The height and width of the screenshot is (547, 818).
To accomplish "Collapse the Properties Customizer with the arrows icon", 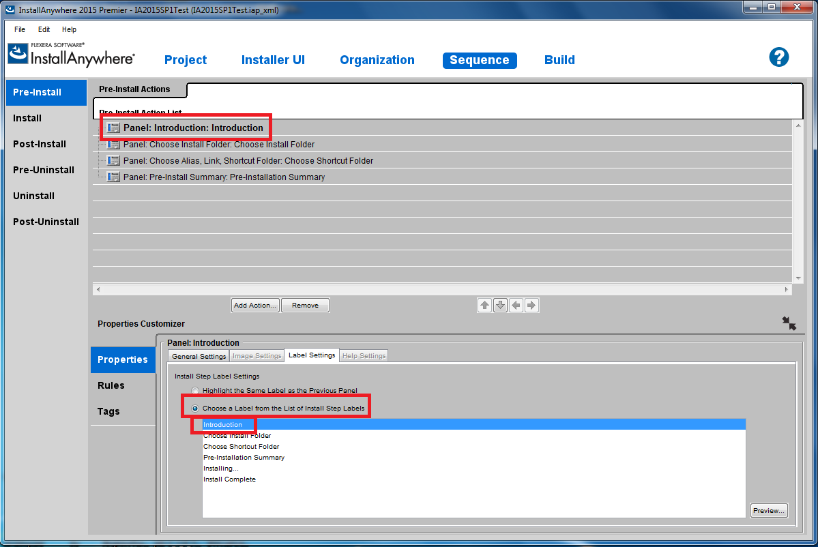I will pos(789,323).
